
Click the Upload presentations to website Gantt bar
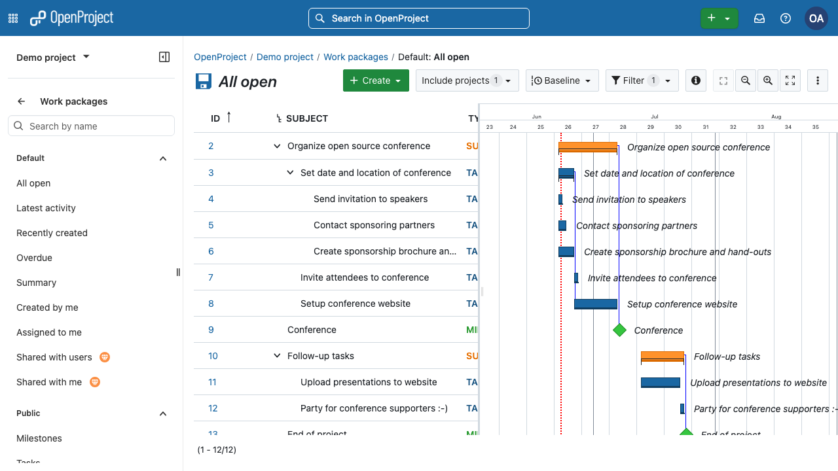click(x=661, y=383)
